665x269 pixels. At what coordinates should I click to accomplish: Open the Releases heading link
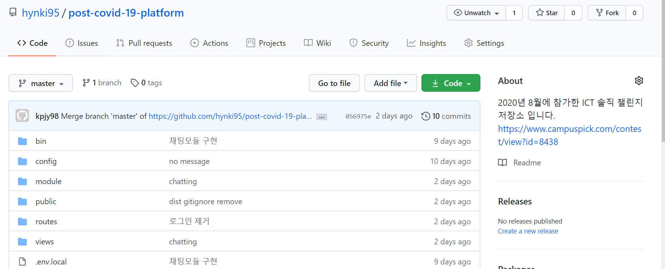coord(515,201)
